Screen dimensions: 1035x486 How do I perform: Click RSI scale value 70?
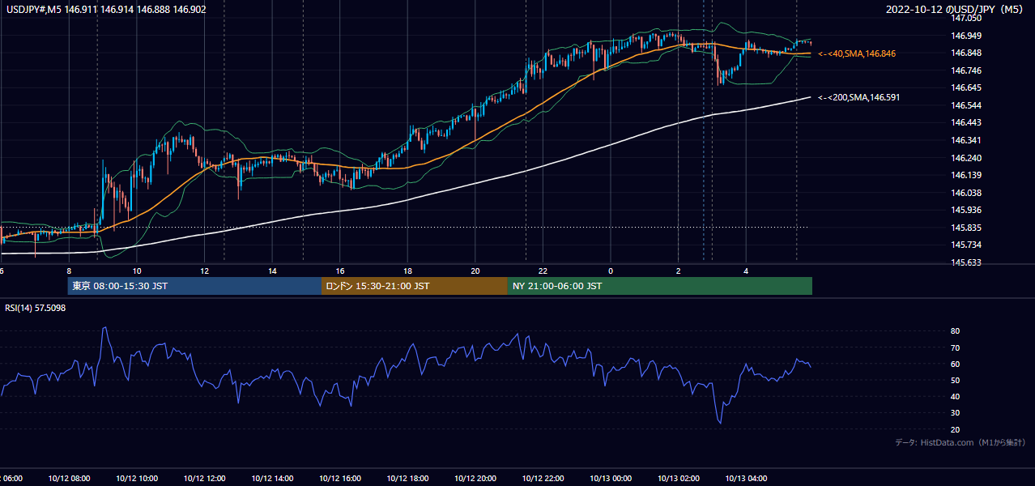pyautogui.click(x=956, y=347)
